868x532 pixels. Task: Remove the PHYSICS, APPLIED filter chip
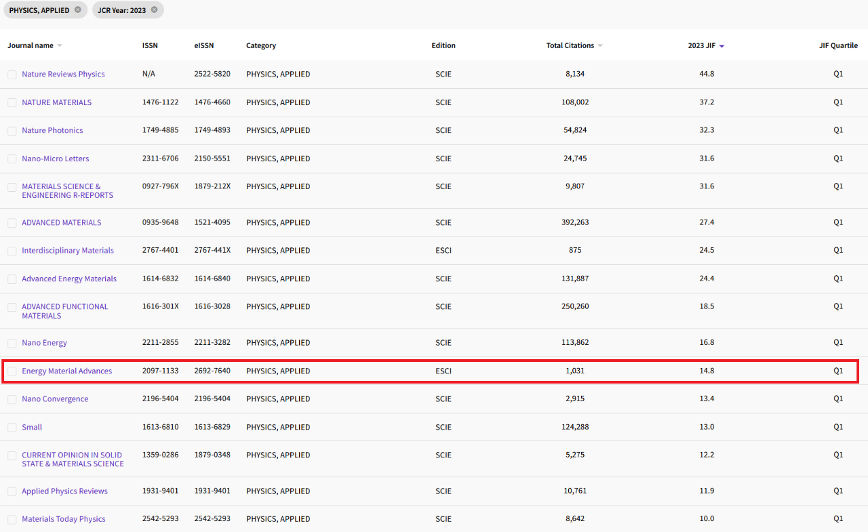tap(78, 10)
